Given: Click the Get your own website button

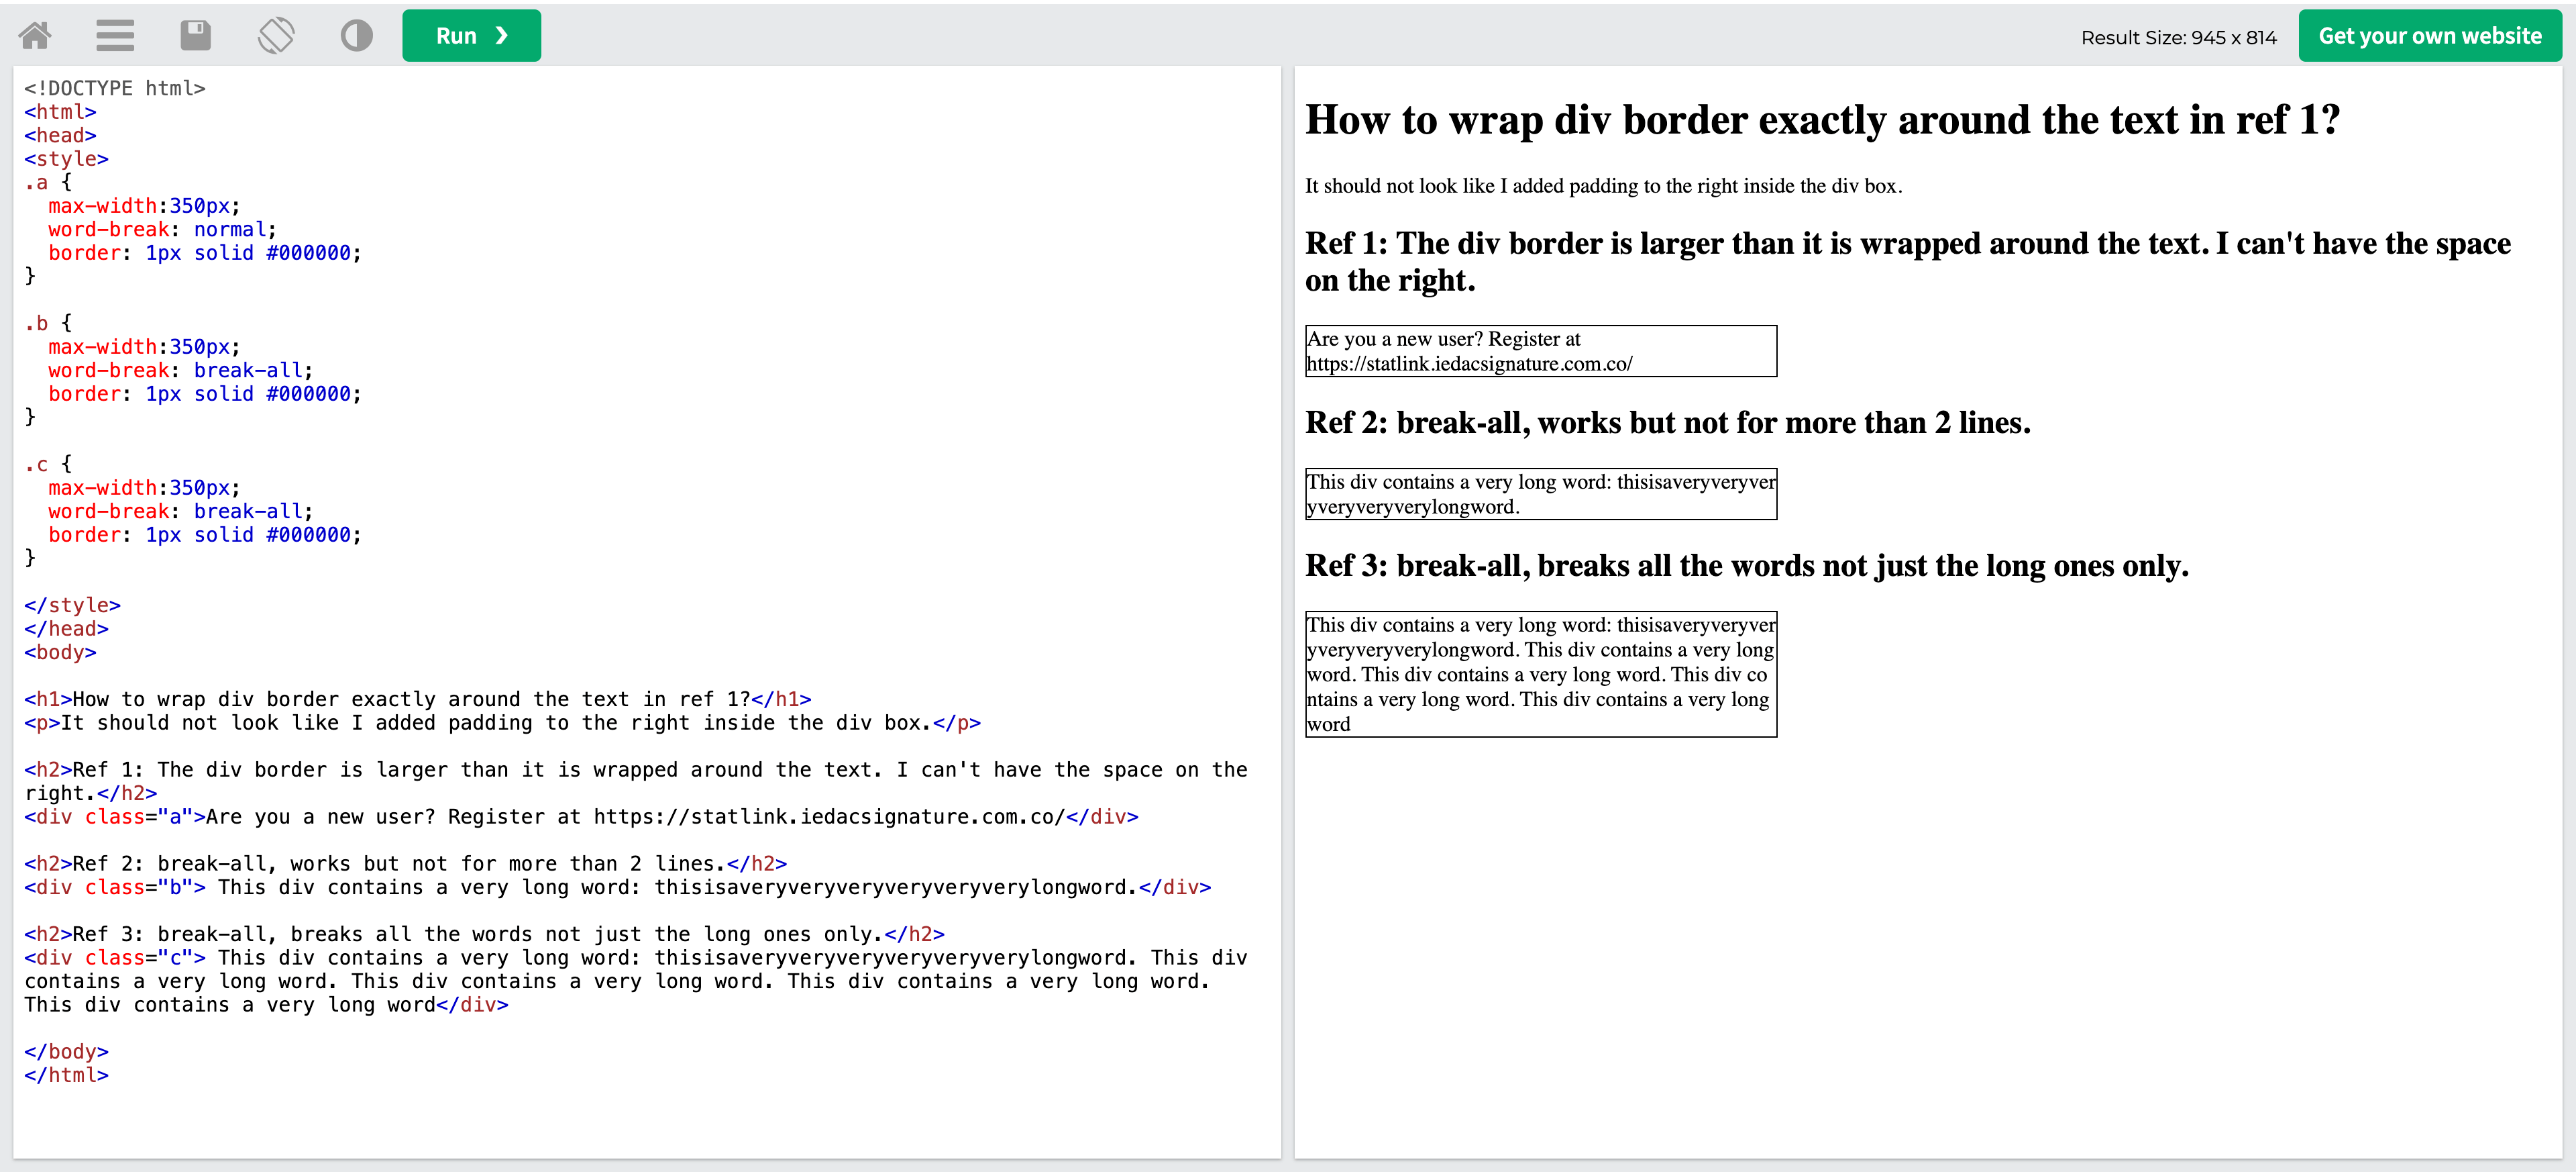Looking at the screenshot, I should point(2429,36).
